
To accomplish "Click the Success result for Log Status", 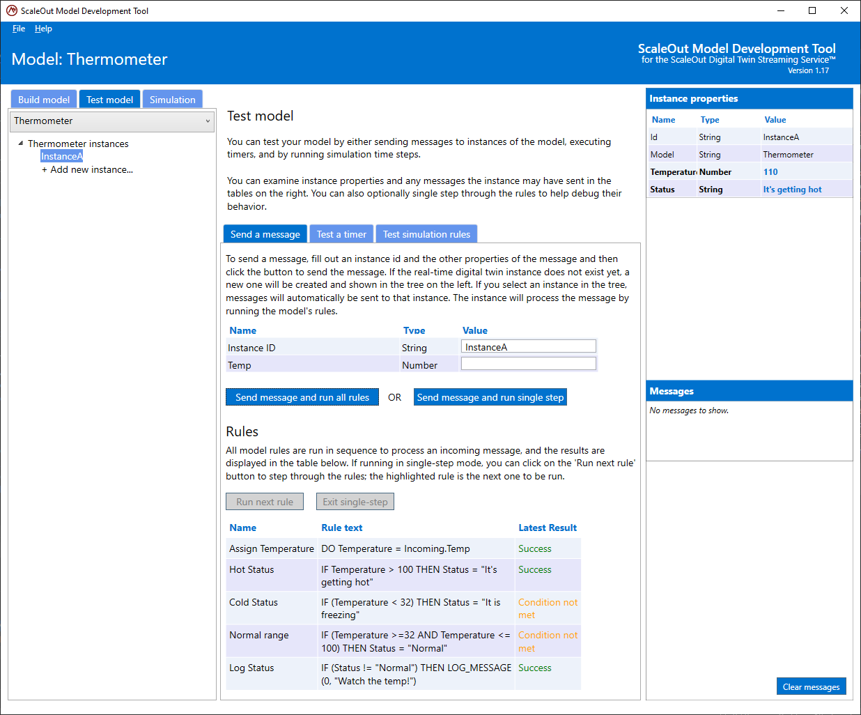I will point(535,668).
